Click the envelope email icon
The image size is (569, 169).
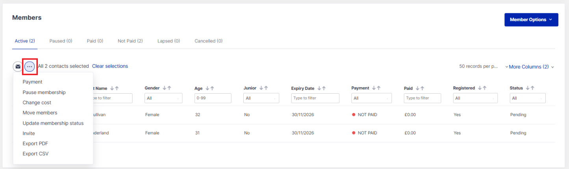coord(18,67)
